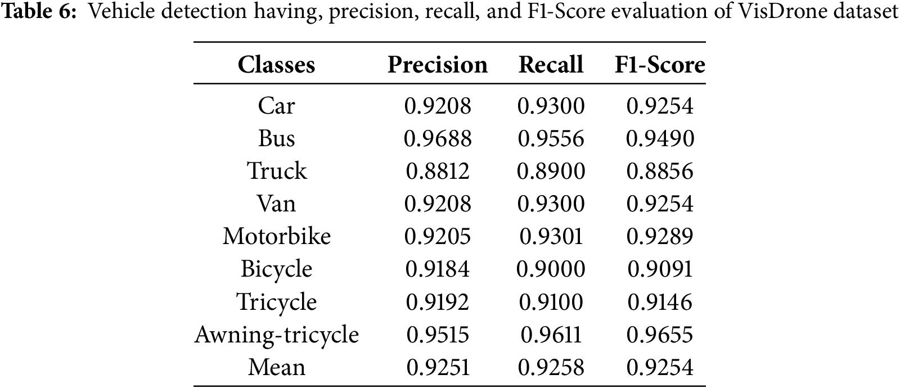900x388 pixels.
Task: Click the Truck class name
Action: (x=277, y=171)
